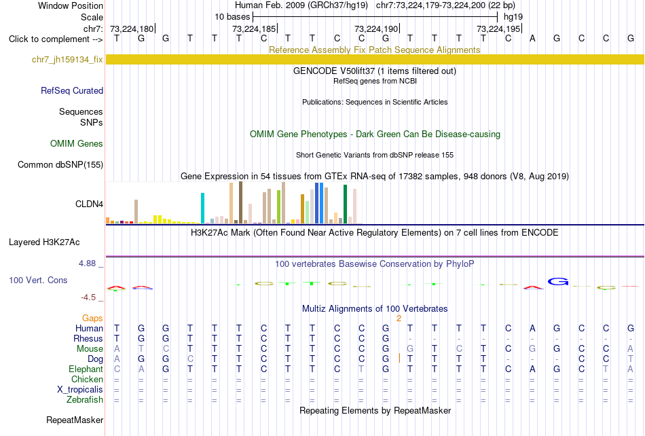This screenshot has width=645, height=436.
Task: Click the 100 Vert. Cons track label
Action: pos(38,280)
